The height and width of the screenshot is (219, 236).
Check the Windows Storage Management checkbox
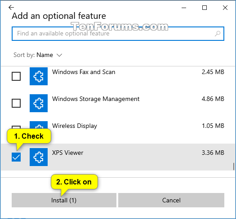16,103
